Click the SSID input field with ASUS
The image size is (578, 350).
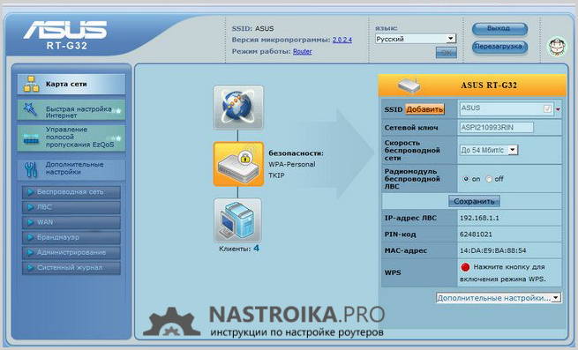[x=506, y=108]
